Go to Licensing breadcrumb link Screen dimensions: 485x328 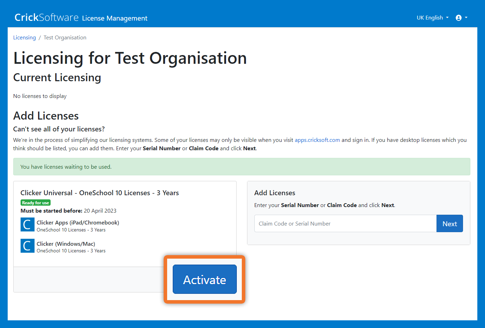click(x=24, y=38)
